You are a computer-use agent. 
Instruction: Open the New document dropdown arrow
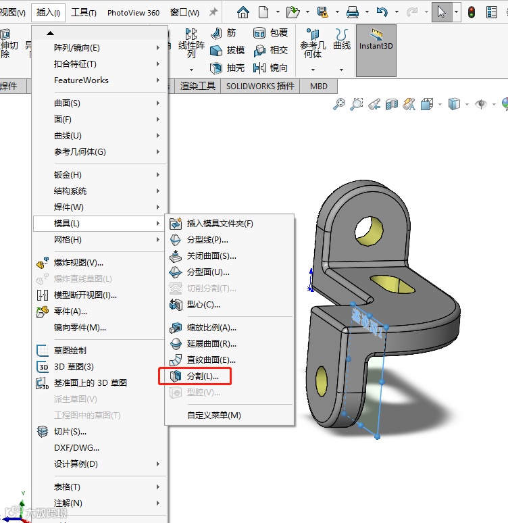tap(278, 12)
